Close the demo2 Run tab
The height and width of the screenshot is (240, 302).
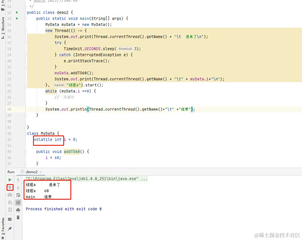coord(41,172)
